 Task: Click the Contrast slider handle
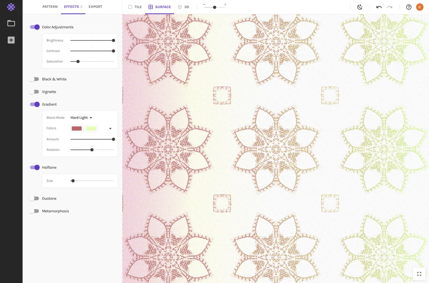tap(113, 51)
